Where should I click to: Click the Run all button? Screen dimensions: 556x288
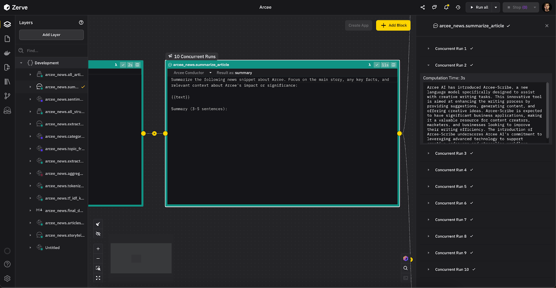point(479,7)
